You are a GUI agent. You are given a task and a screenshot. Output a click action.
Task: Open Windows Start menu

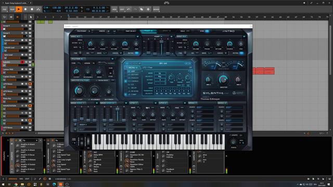point(3,184)
